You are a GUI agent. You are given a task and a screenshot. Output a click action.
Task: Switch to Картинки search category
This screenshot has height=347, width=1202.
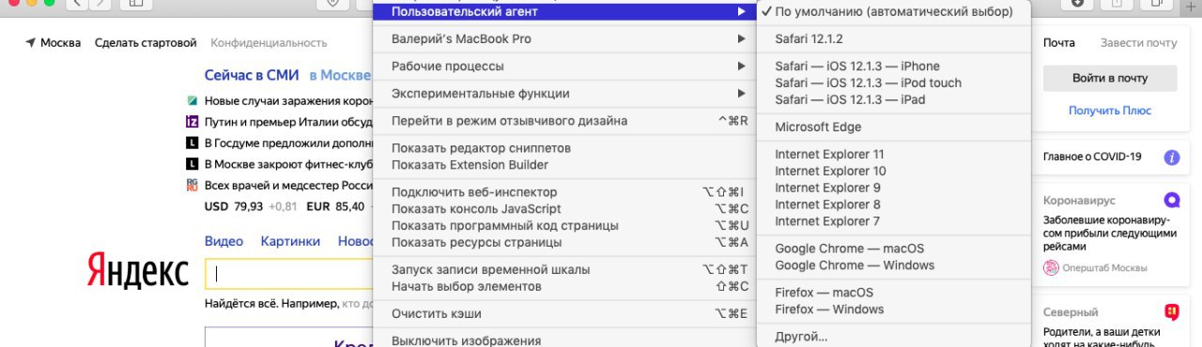pyautogui.click(x=290, y=241)
